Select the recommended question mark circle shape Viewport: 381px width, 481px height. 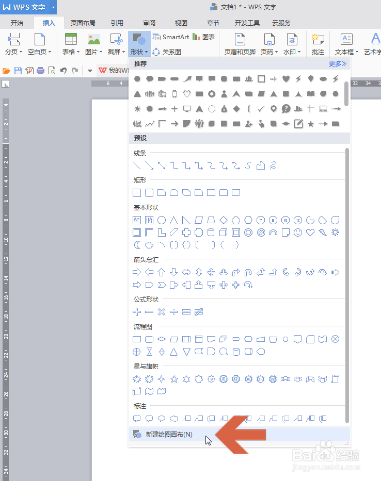(x=286, y=109)
